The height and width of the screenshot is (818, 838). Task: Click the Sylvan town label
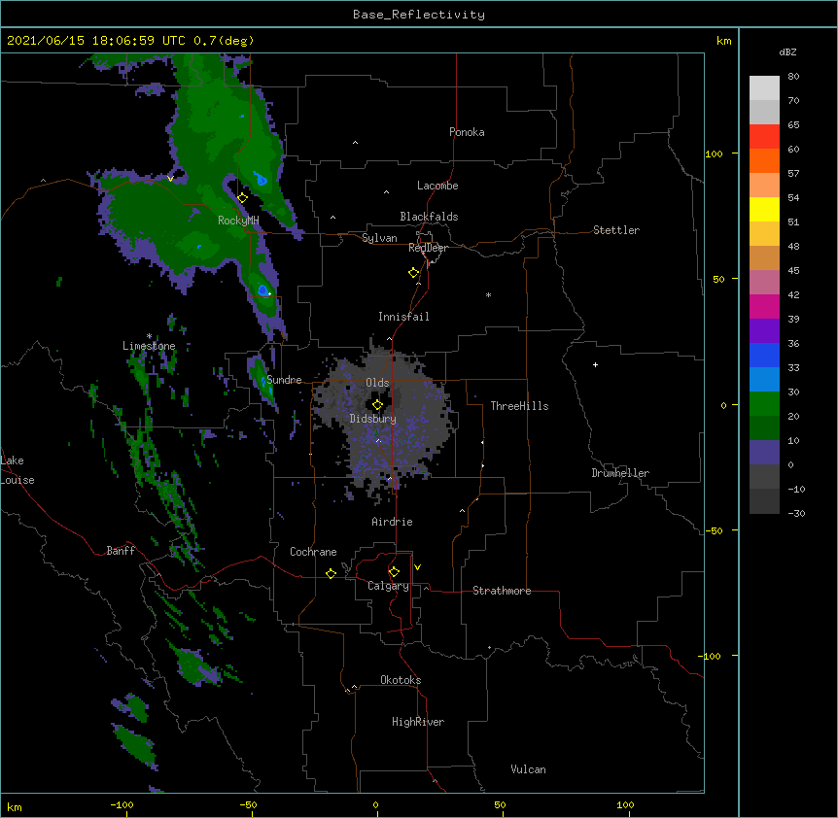(x=379, y=238)
